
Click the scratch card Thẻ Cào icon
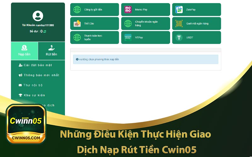[x=77, y=24]
